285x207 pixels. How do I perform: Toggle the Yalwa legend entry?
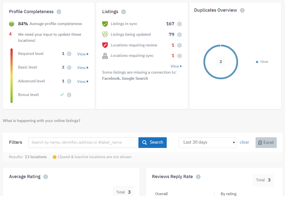pos(262,62)
